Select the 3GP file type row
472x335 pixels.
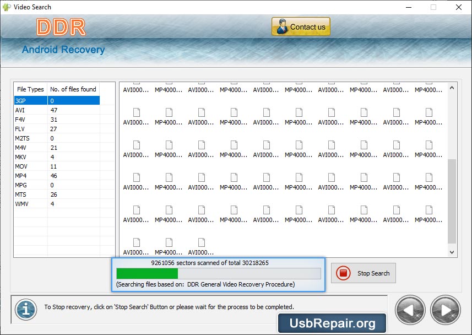point(57,101)
